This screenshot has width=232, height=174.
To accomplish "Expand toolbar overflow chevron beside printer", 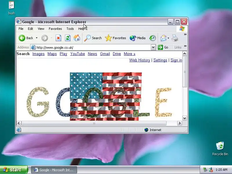I will (185, 34).
